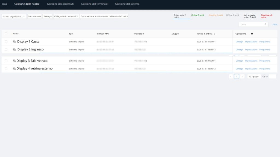The height and width of the screenshot is (157, 280).
Task: Click the device icon of Display 1 Cassa
Action: (x=14, y=42)
